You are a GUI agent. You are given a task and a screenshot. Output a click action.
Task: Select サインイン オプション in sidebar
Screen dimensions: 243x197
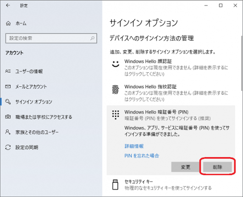[x=33, y=101]
